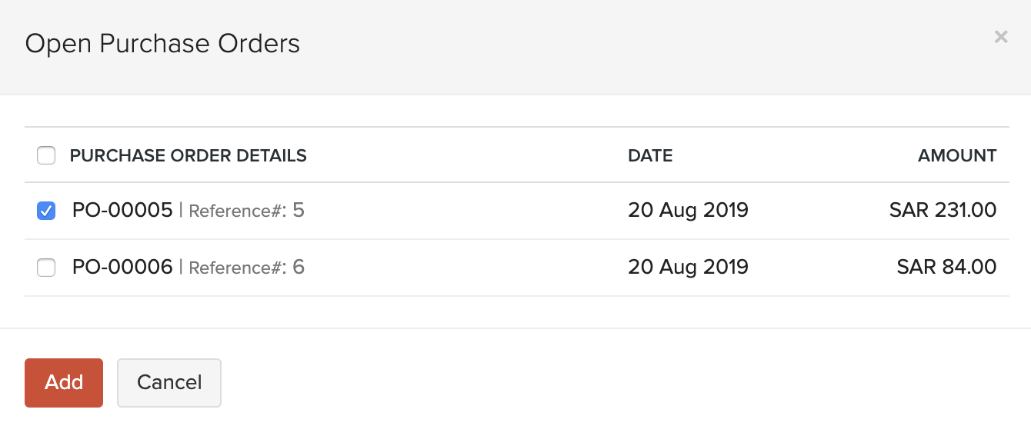Click Reference# 5 label in first row

[246, 211]
